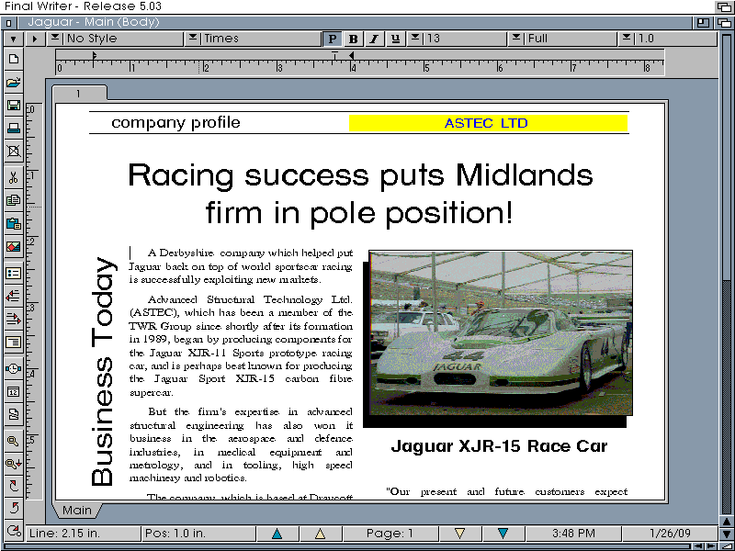Insert the date using the calendar icon
The height and width of the screenshot is (551, 735).
(13, 392)
